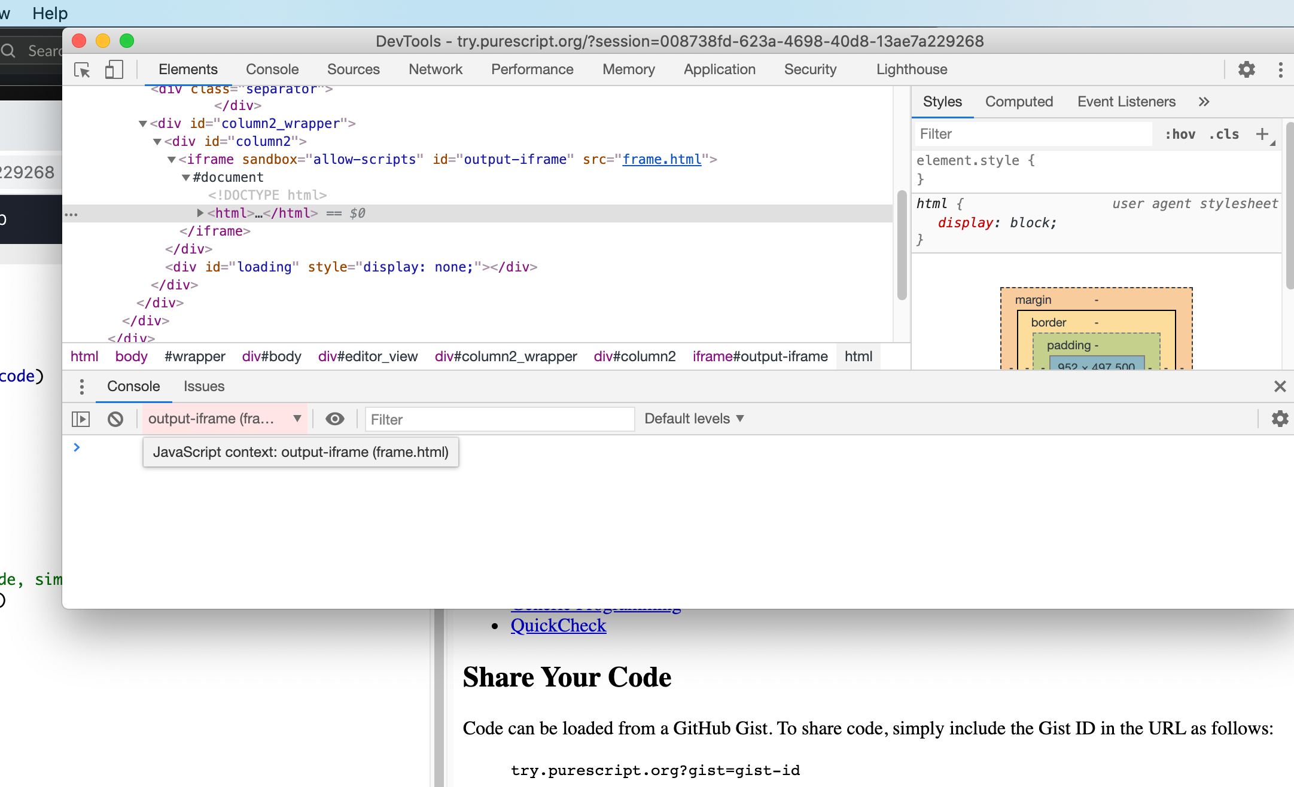Viewport: 1294px width, 787px height.
Task: Switch to the Network tab
Action: (436, 69)
